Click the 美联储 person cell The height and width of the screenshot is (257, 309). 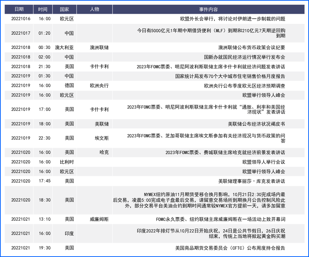point(102,124)
